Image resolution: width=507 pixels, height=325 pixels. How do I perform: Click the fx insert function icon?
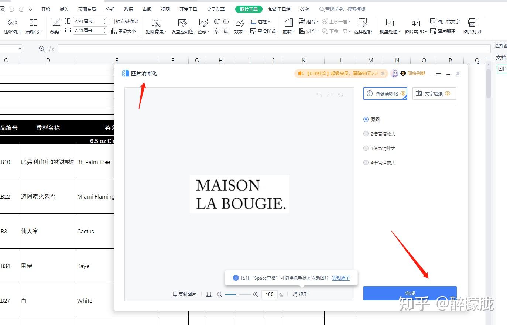[52, 49]
